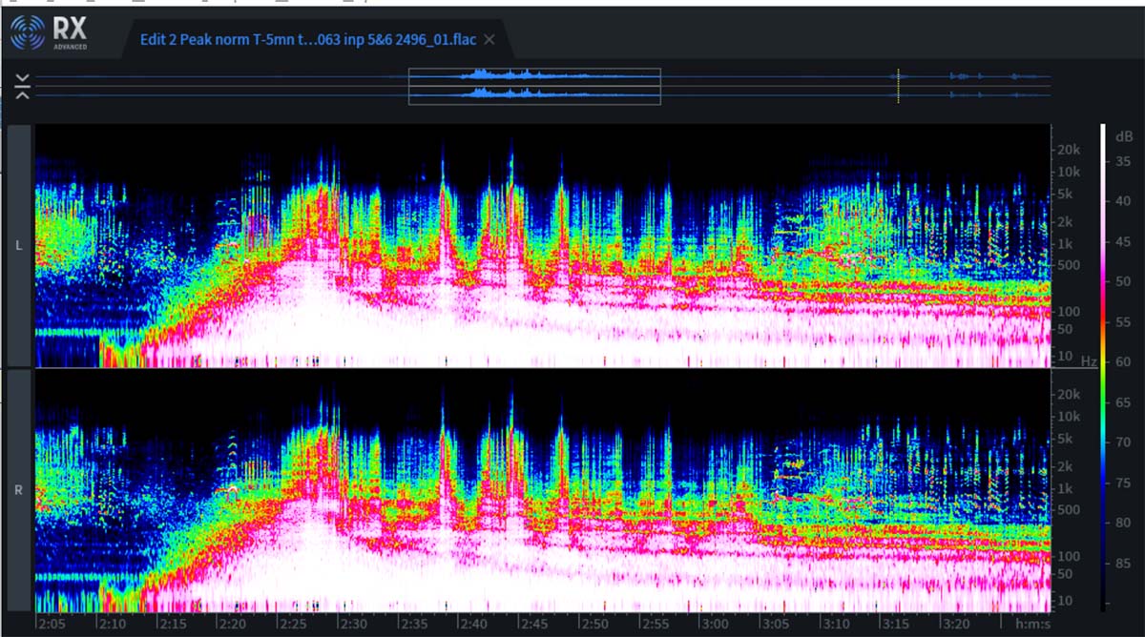Viewport: 1145px width, 637px height.
Task: Click the Hz frequency scale unit label
Action: (1089, 361)
